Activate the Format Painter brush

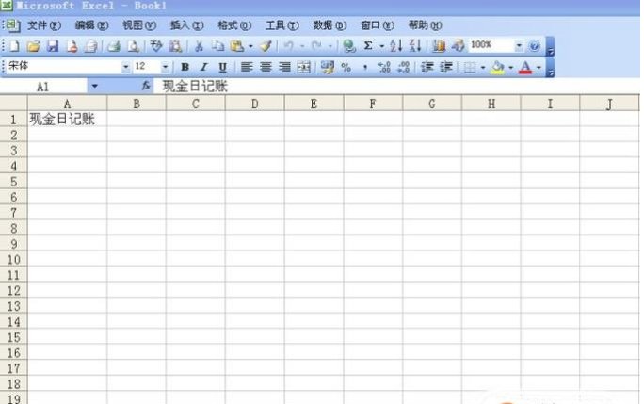pyautogui.click(x=266, y=45)
